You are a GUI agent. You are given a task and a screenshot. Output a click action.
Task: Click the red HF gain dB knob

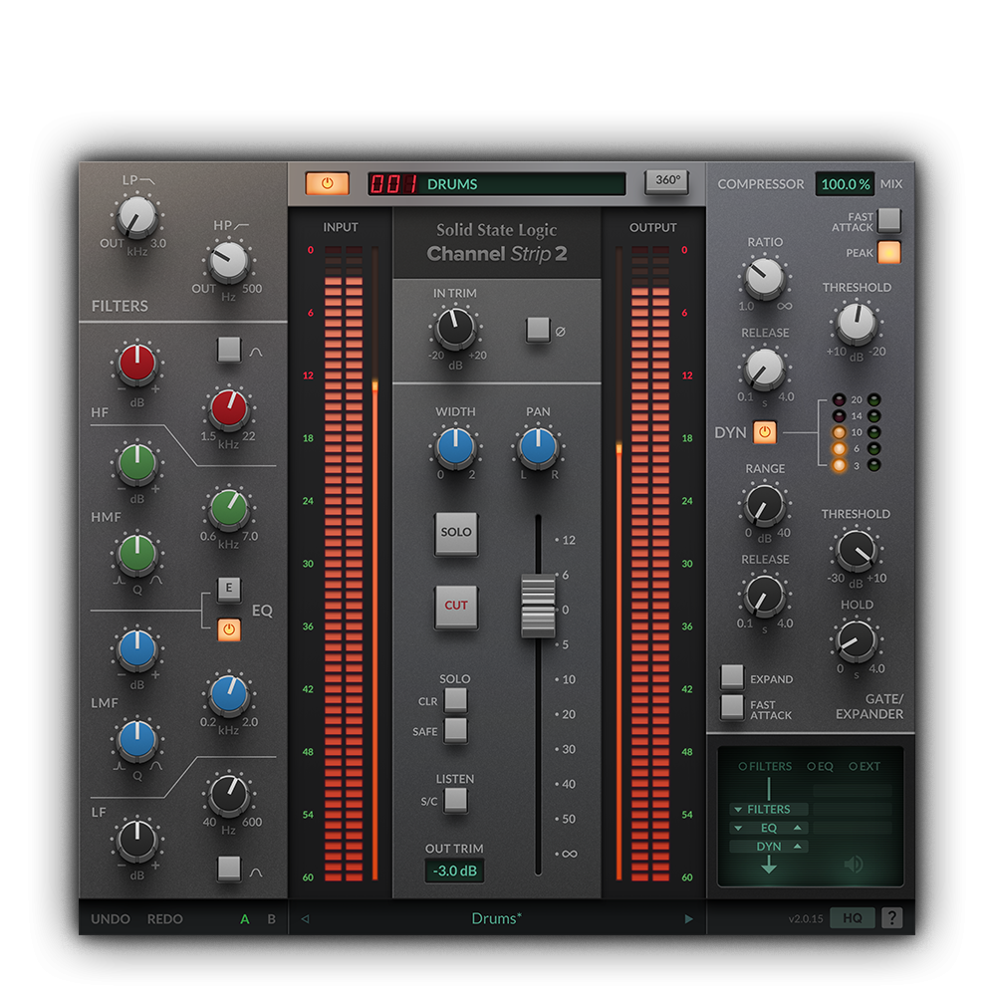pyautogui.click(x=136, y=364)
